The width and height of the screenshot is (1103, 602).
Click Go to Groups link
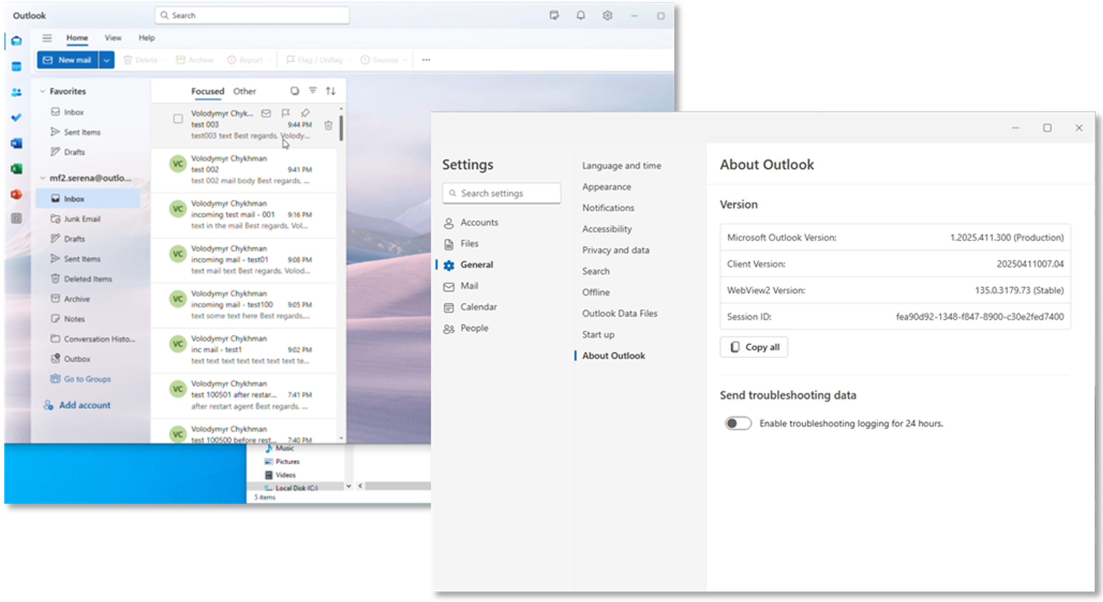coord(81,379)
